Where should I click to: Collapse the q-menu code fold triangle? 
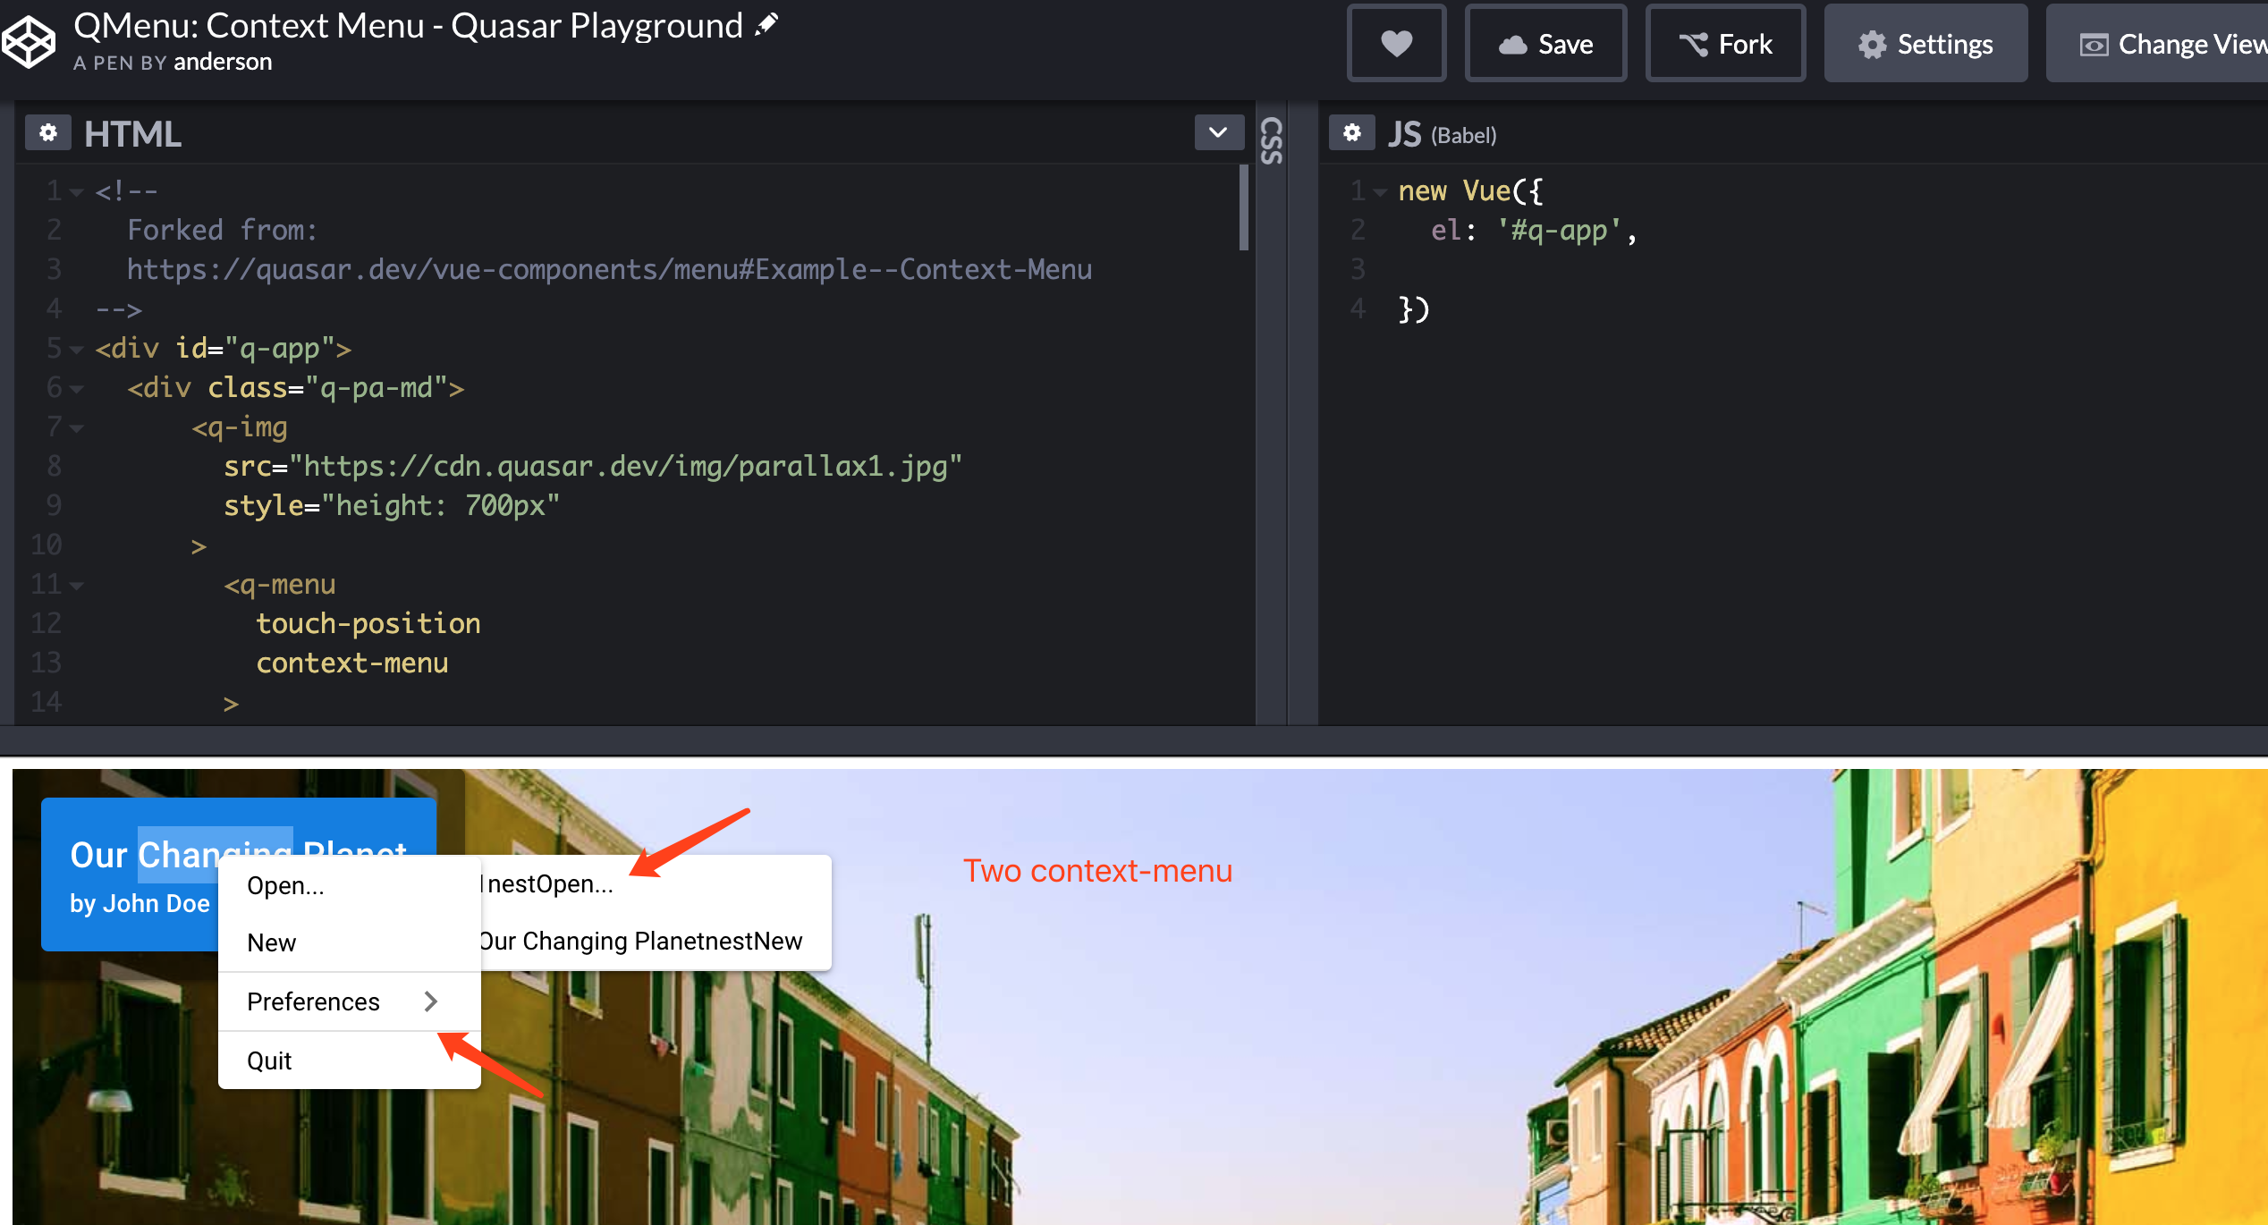(79, 586)
